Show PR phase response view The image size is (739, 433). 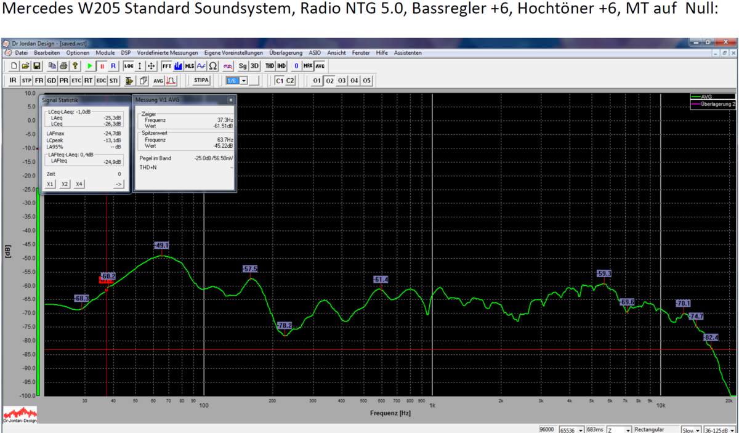pyautogui.click(x=64, y=81)
